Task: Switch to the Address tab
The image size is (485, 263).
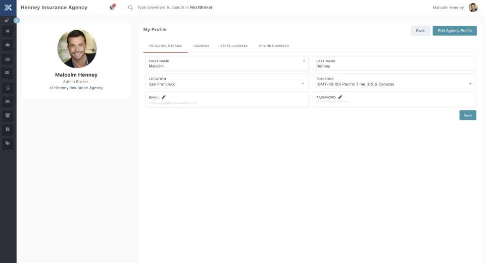Action: (x=201, y=46)
